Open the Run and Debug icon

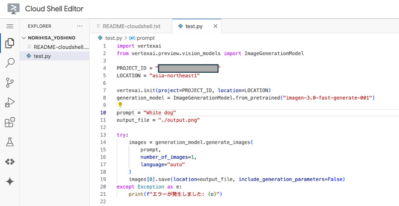click(x=9, y=103)
